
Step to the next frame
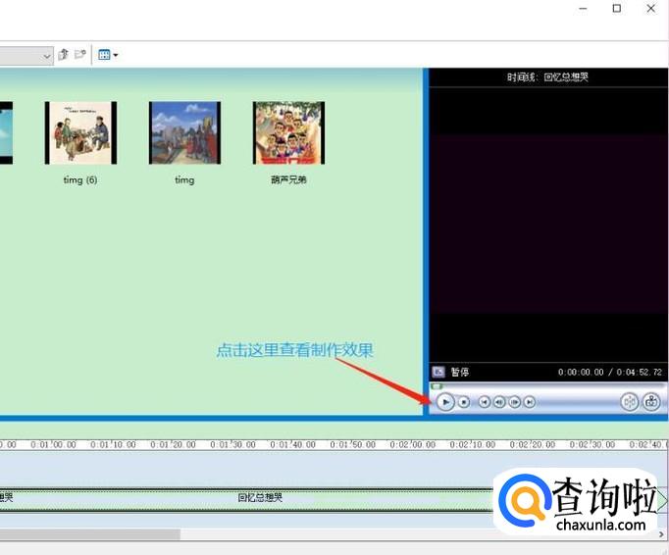[514, 402]
